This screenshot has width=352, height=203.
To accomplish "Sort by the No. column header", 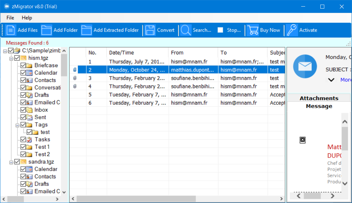I will [96, 53].
